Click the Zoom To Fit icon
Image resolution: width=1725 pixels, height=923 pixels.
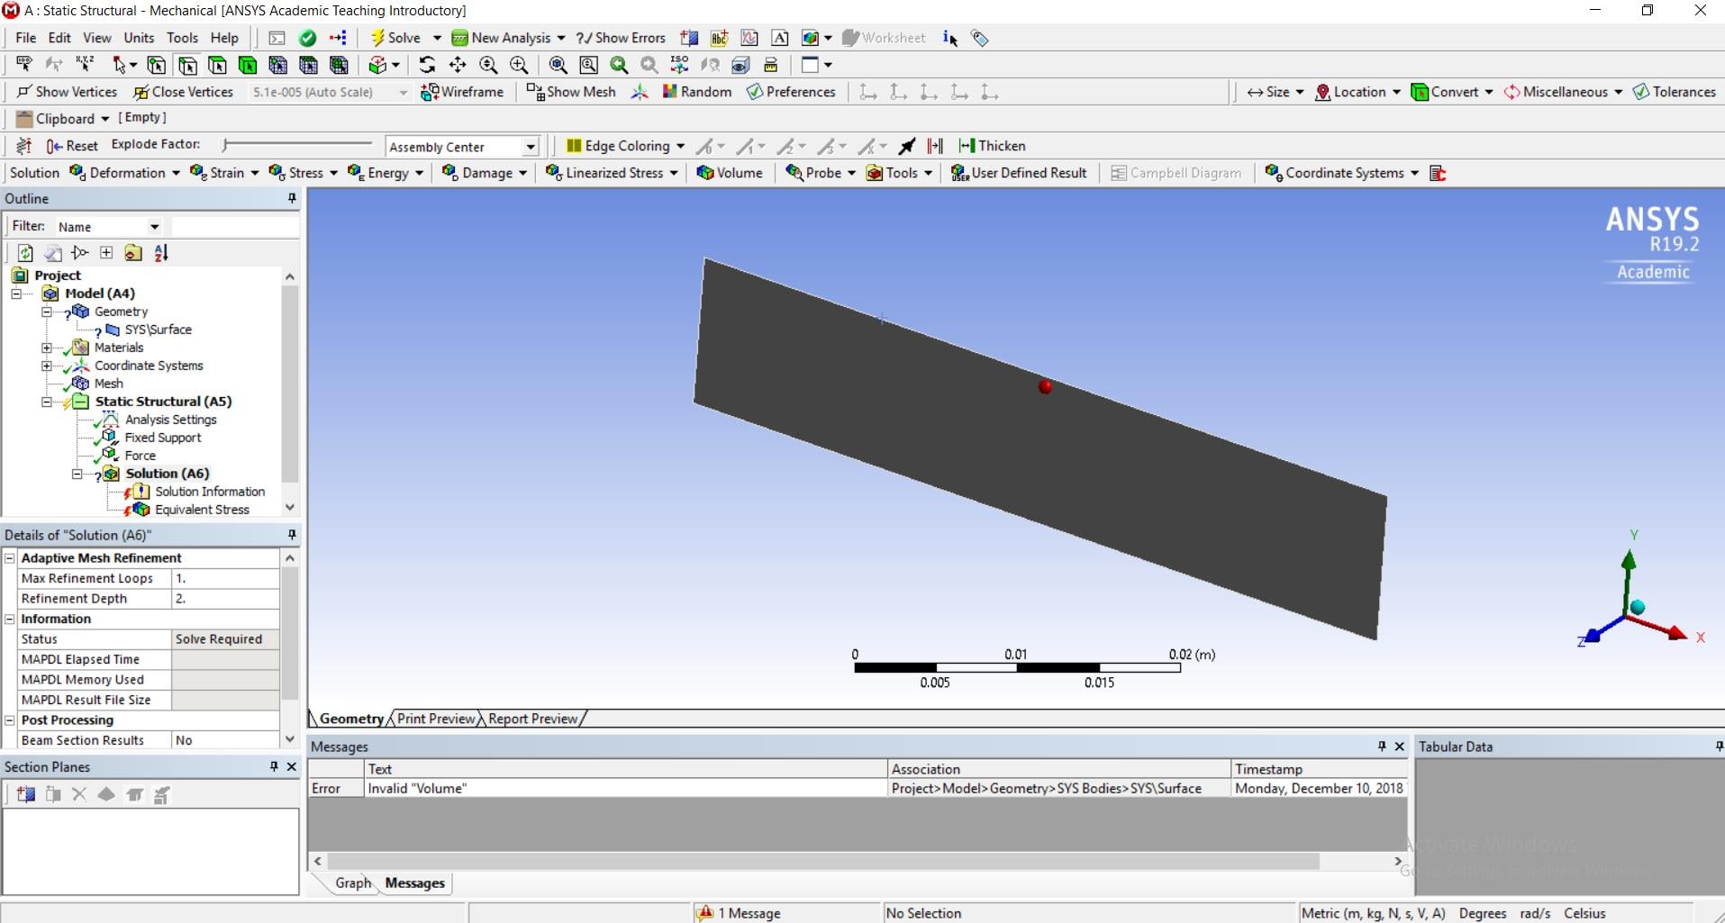click(558, 65)
